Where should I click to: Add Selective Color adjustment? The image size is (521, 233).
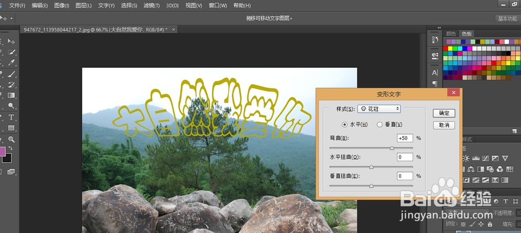[495, 180]
